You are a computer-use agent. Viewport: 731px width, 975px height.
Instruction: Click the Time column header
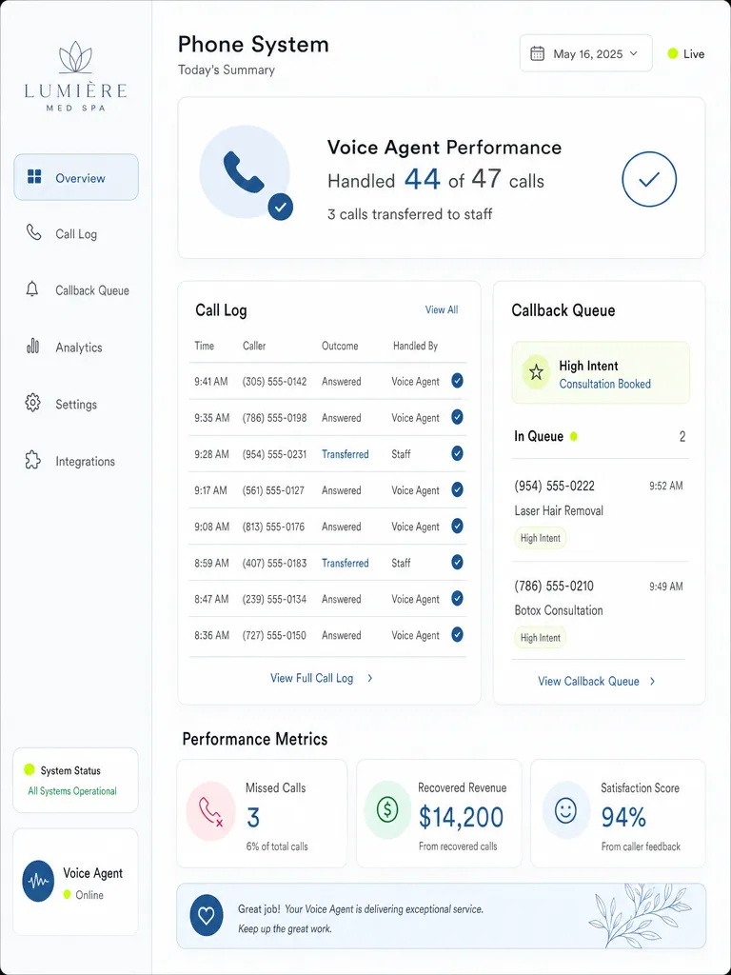204,346
